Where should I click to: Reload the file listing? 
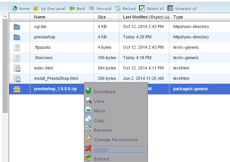[x=118, y=8]
